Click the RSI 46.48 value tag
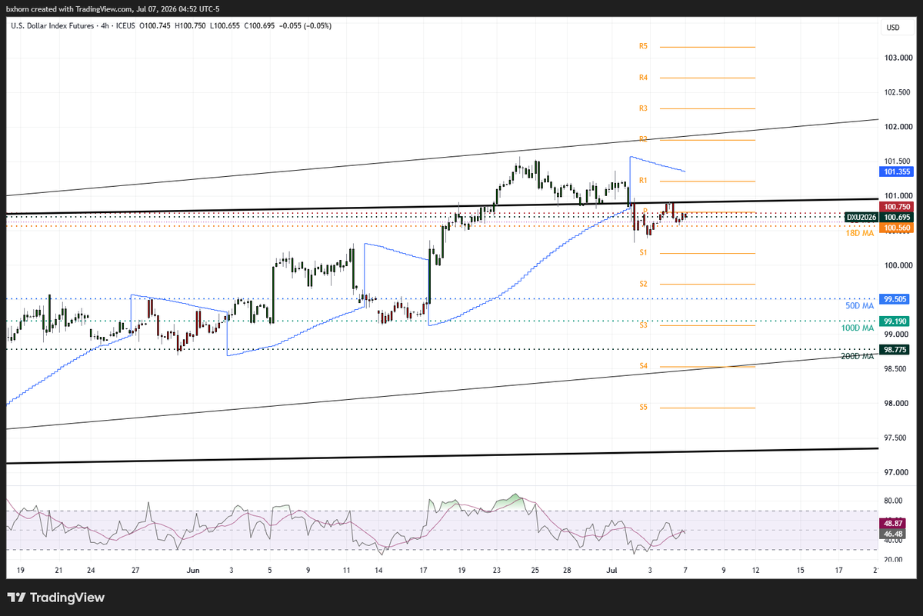 coord(893,533)
